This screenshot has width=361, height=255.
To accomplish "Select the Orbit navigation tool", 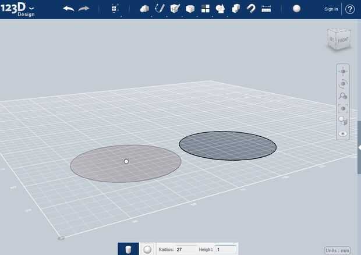I will click(x=343, y=84).
